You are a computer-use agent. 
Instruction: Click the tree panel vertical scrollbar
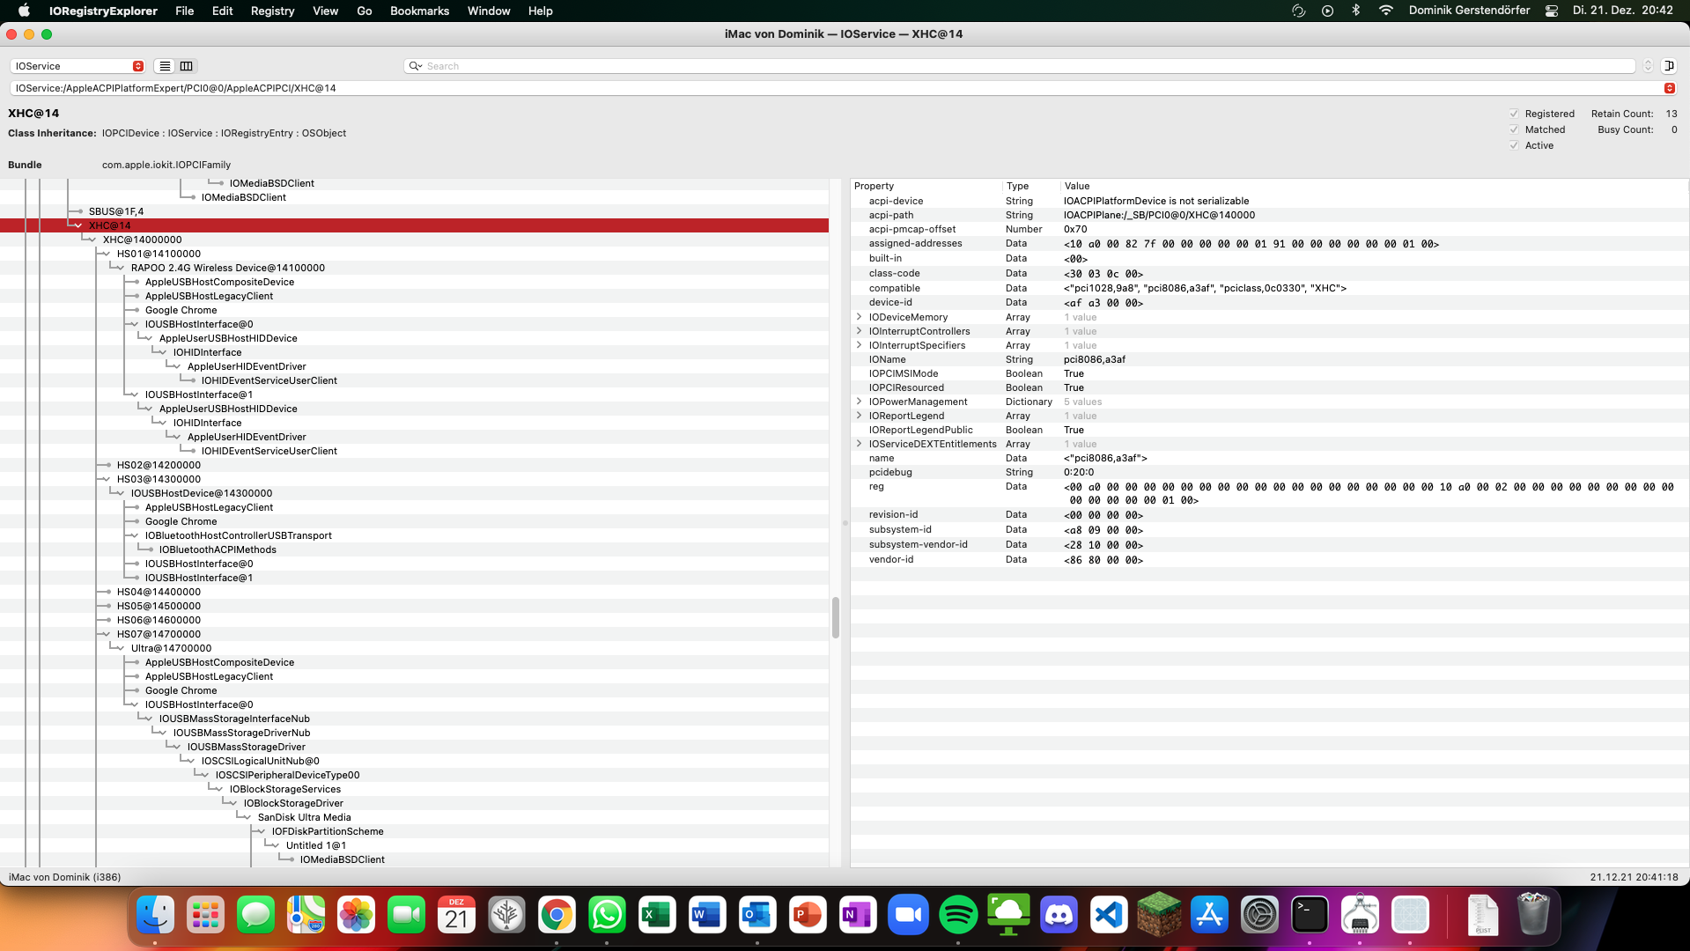click(836, 616)
